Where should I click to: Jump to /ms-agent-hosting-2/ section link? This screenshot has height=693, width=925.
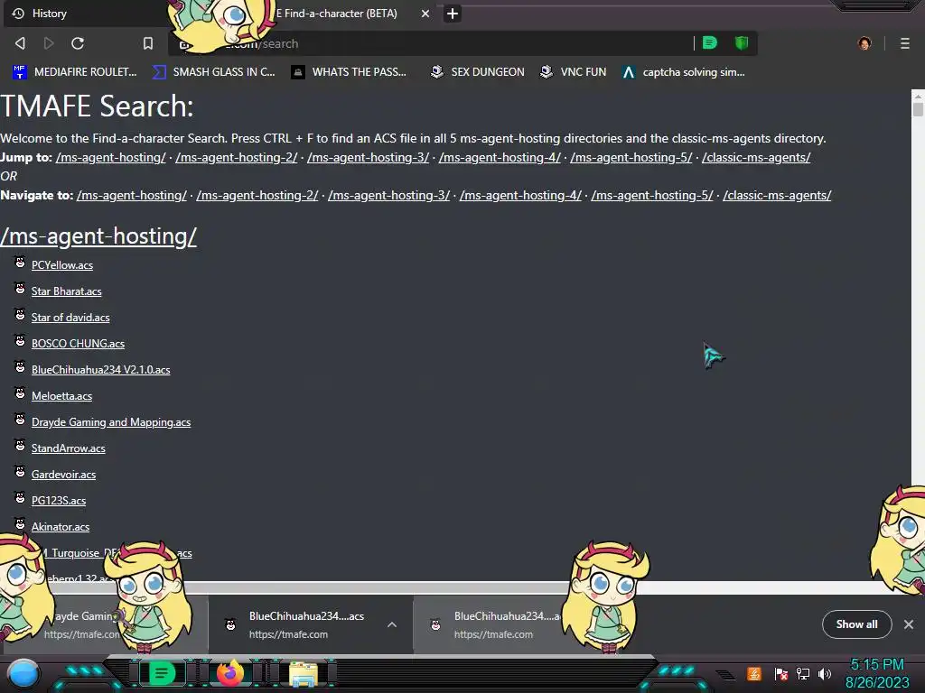(237, 157)
